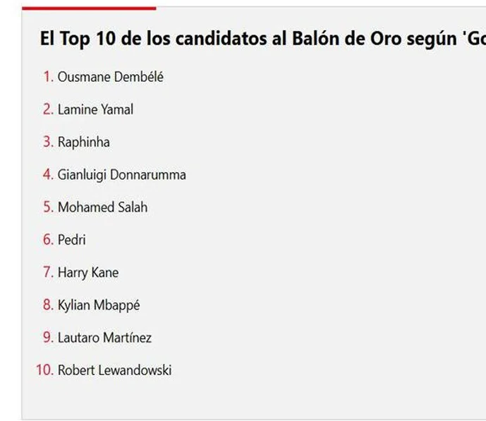The width and height of the screenshot is (486, 421).
Task: Select Lamine Yamal list entry
Action: (x=96, y=109)
